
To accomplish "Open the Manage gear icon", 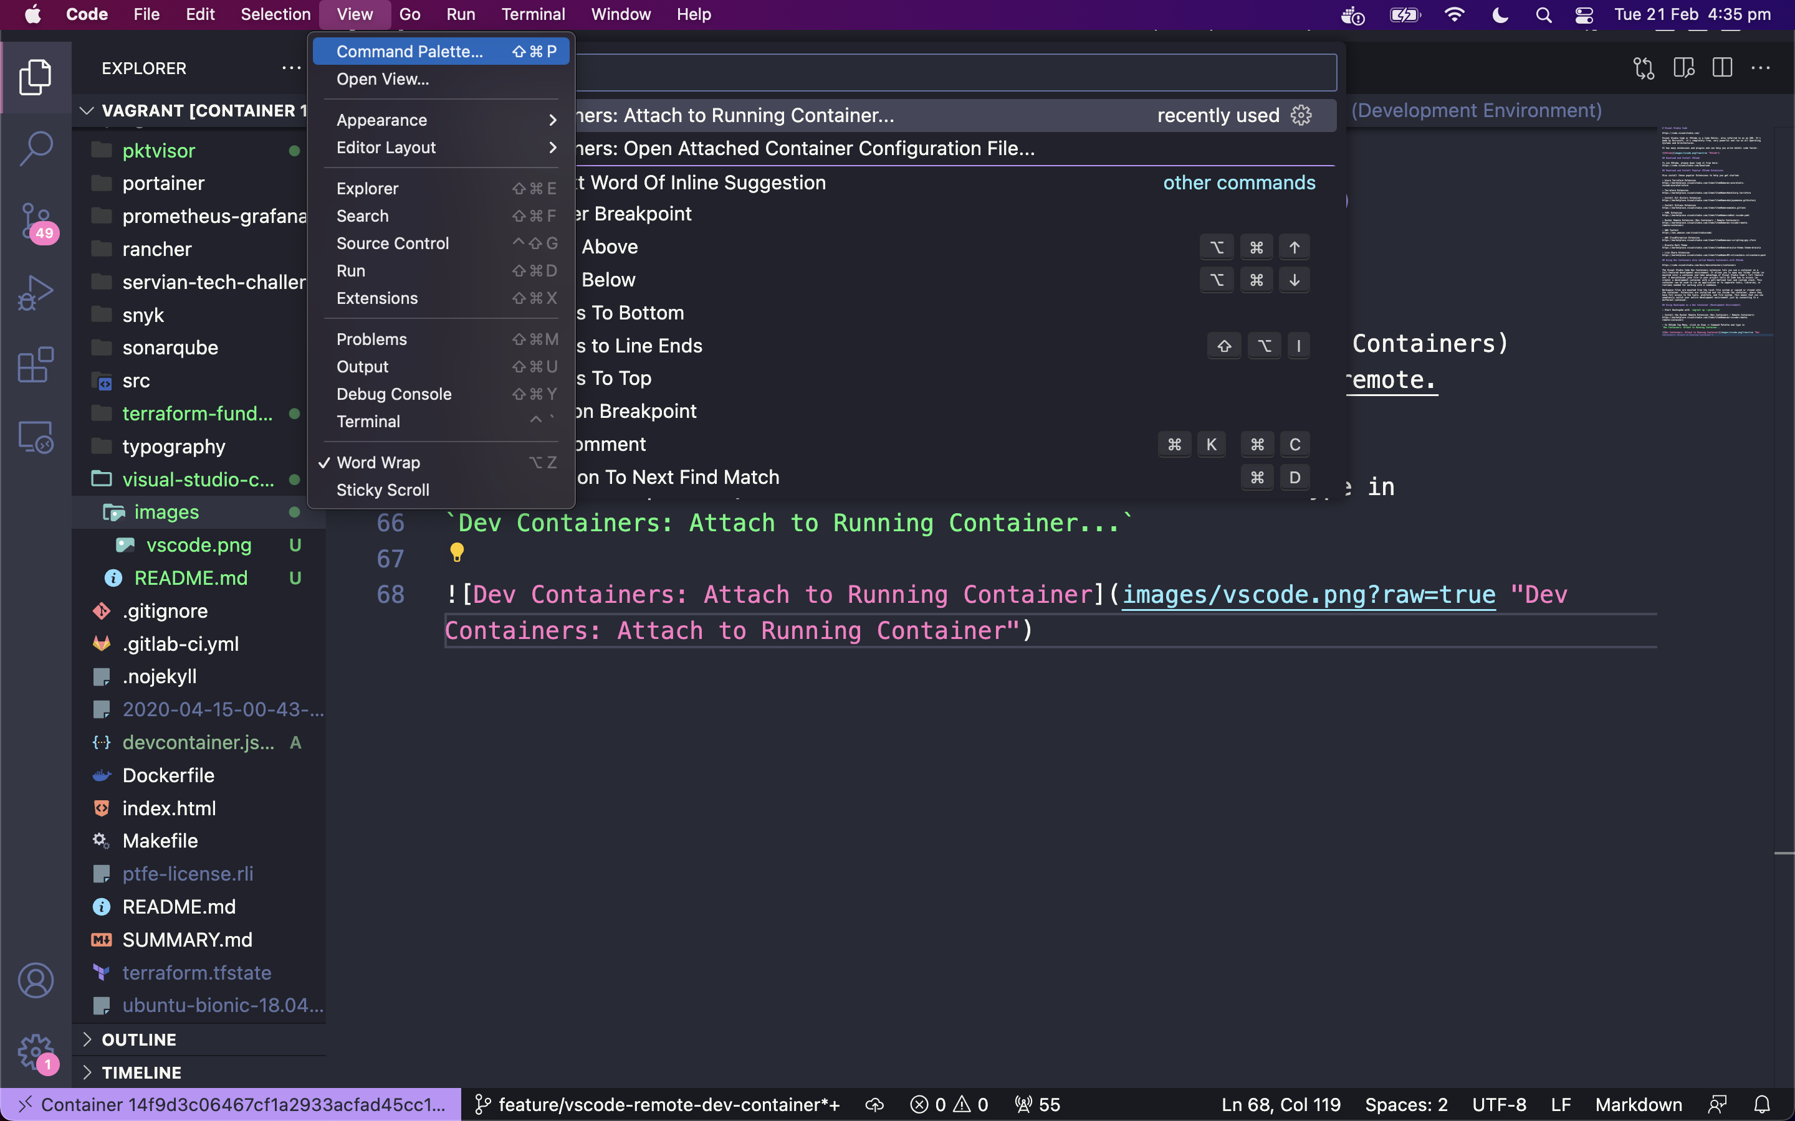I will pyautogui.click(x=35, y=1051).
